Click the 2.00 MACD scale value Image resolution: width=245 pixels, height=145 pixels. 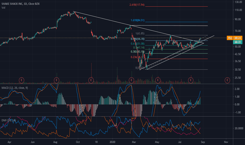[x=237, y=89]
